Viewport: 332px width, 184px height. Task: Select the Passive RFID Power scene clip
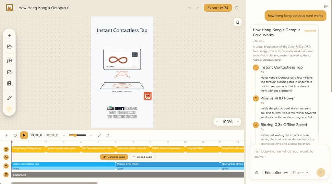click(x=168, y=164)
